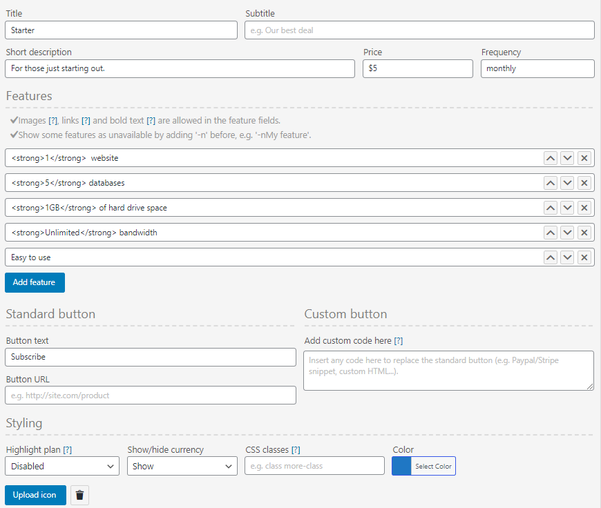Open the Show/hide currency dropdown
Image resolution: width=601 pixels, height=508 pixels.
[x=182, y=466]
